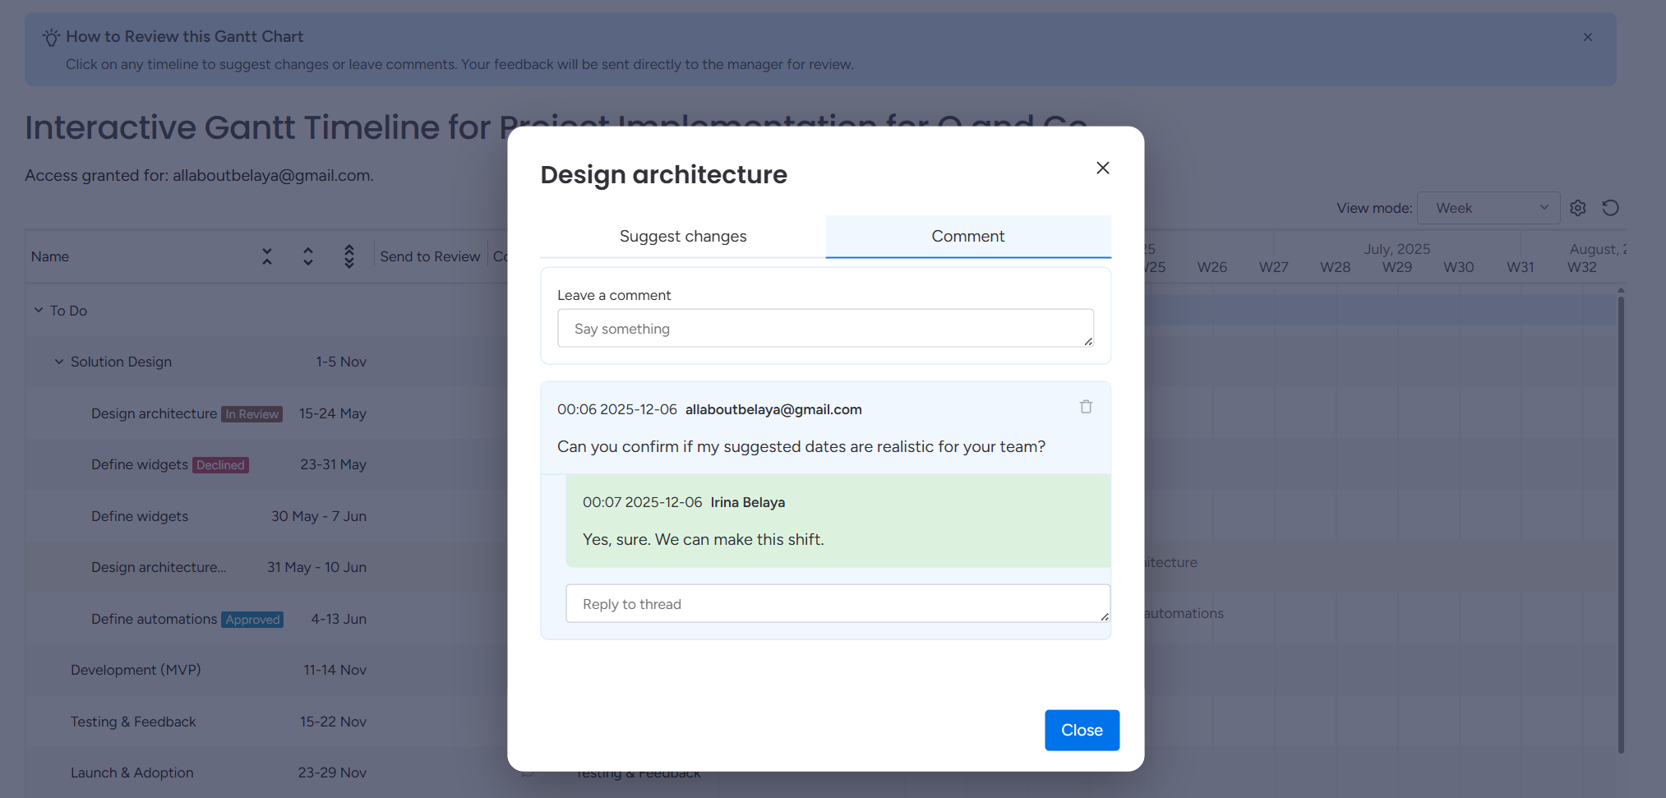Image resolution: width=1666 pixels, height=798 pixels.
Task: Switch to the Suggest changes tab
Action: (x=682, y=237)
